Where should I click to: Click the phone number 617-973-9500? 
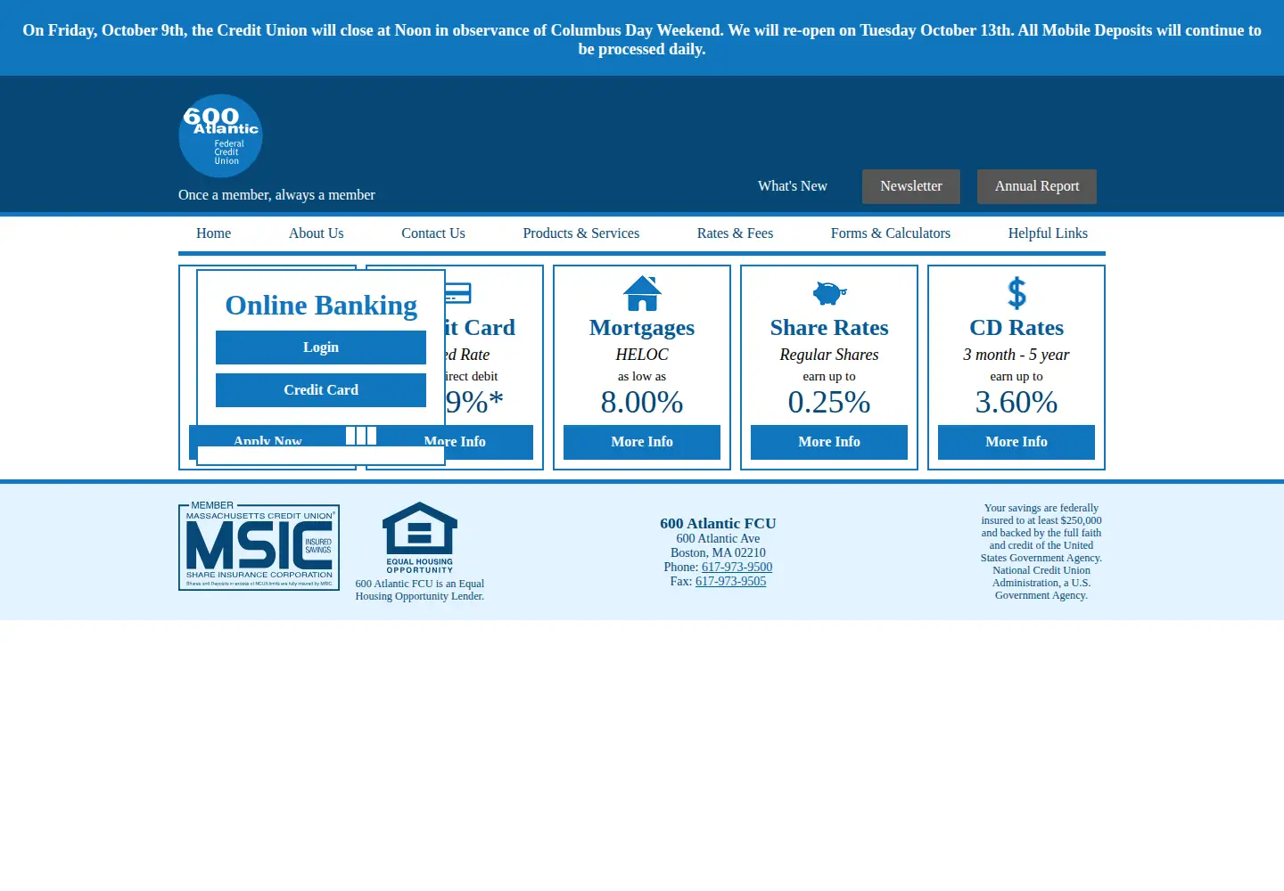pyautogui.click(x=737, y=567)
